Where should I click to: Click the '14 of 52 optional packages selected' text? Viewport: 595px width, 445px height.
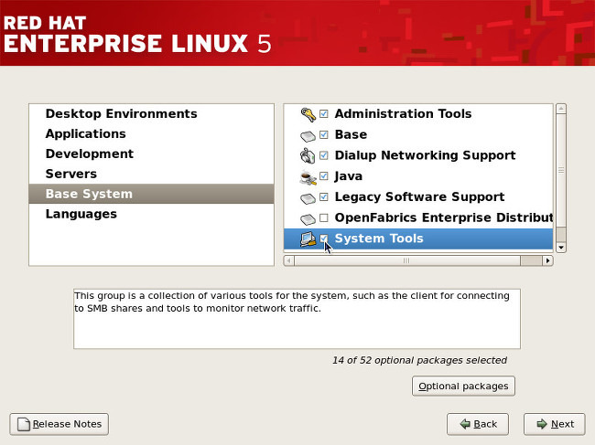[x=419, y=360]
